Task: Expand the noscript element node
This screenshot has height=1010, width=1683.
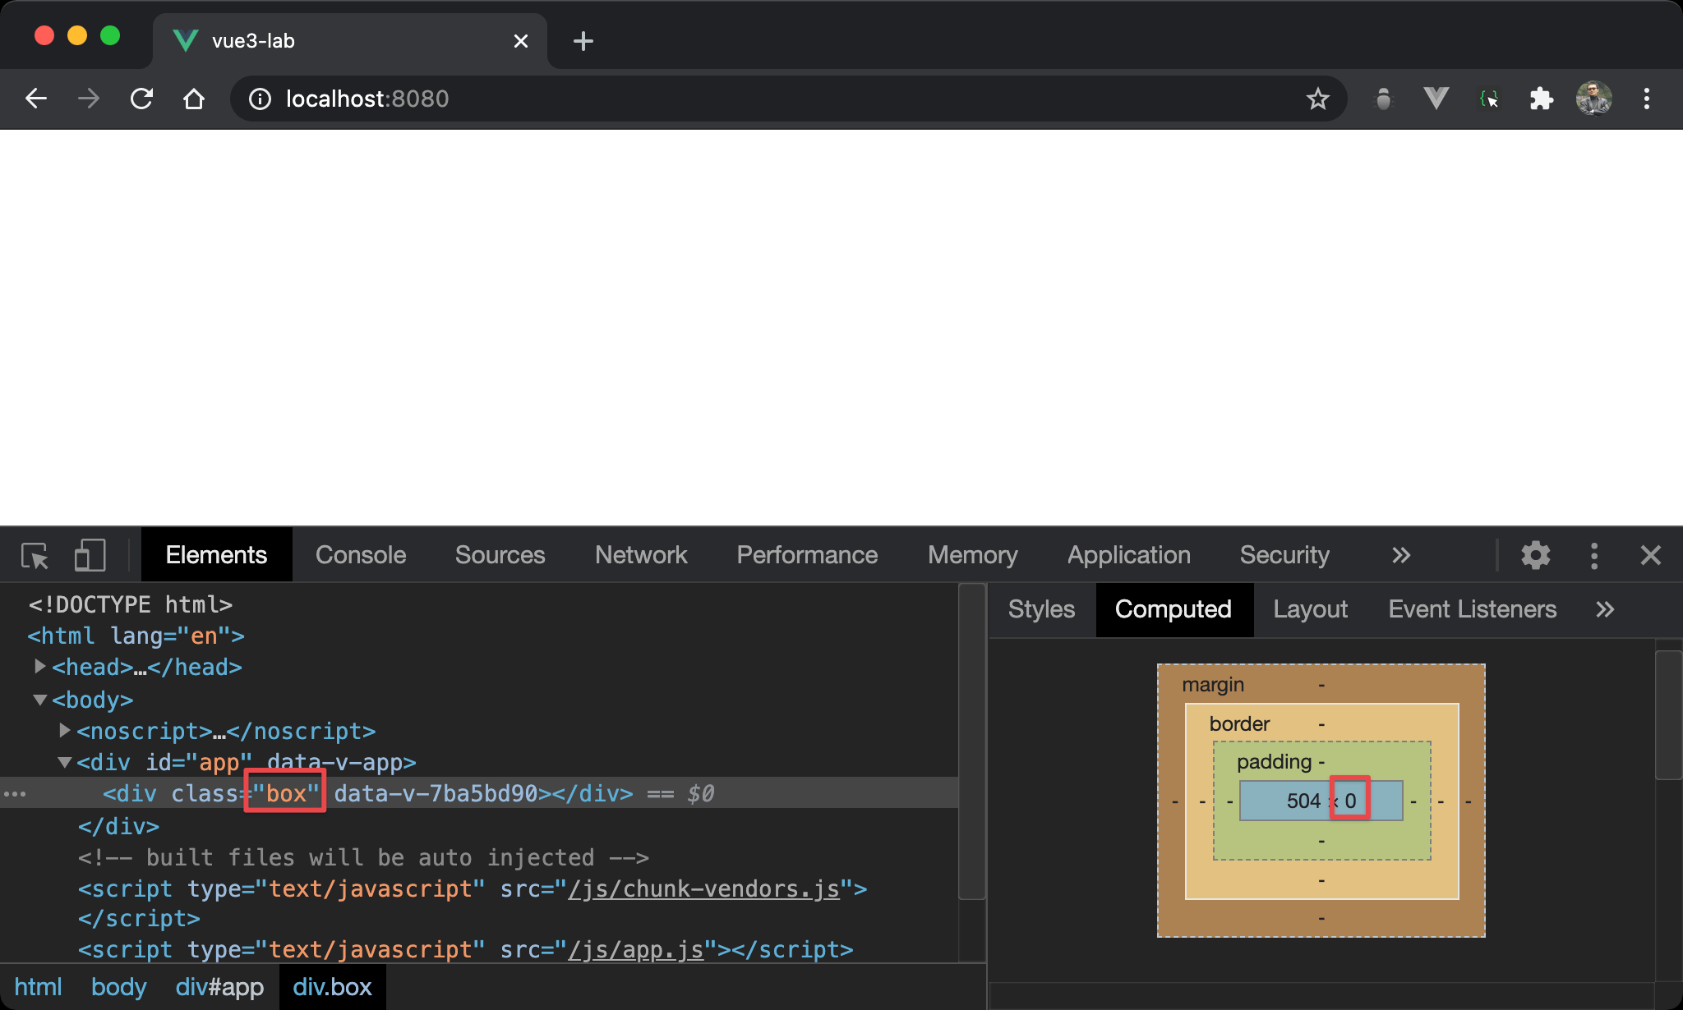Action: point(64,730)
